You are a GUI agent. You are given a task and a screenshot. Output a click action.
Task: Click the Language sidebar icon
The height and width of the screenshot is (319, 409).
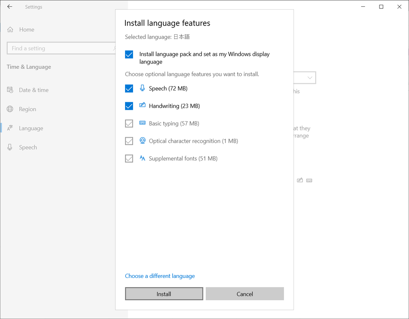pos(10,128)
